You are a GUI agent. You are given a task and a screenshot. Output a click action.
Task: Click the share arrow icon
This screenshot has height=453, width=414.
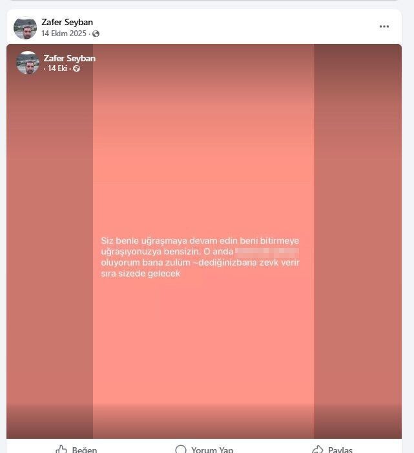click(317, 450)
